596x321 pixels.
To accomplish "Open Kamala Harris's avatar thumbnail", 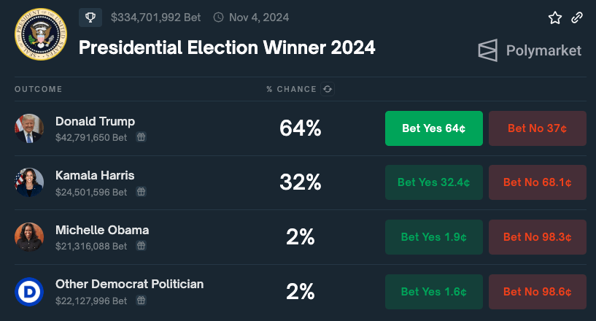I will [x=29, y=182].
